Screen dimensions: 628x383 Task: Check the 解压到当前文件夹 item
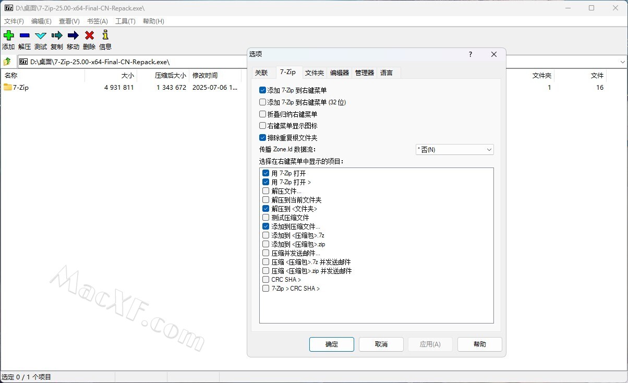[x=266, y=200]
